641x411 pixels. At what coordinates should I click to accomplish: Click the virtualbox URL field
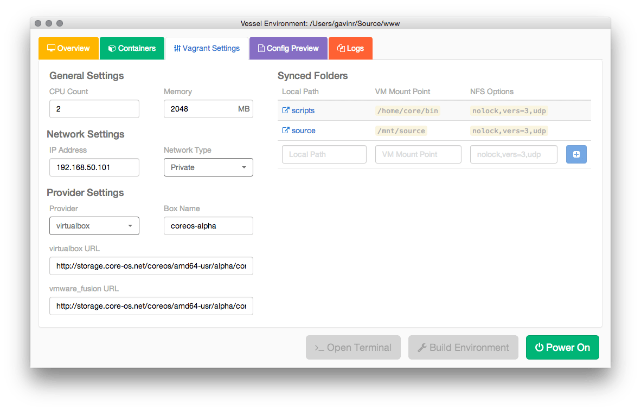(x=151, y=266)
